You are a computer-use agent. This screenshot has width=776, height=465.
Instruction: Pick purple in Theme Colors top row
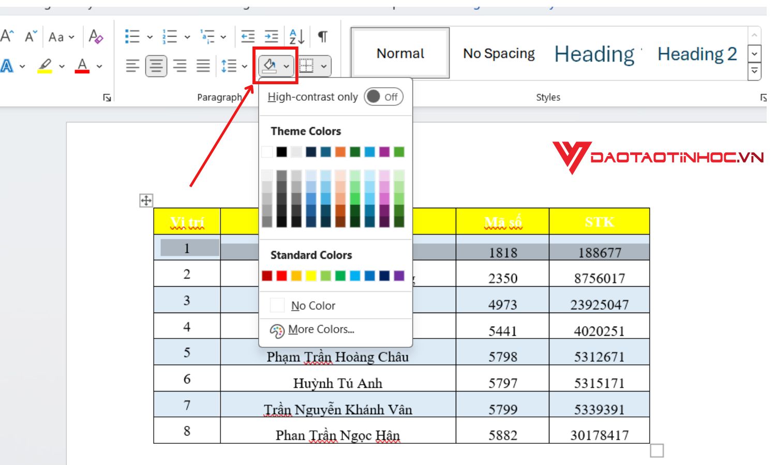pyautogui.click(x=384, y=152)
